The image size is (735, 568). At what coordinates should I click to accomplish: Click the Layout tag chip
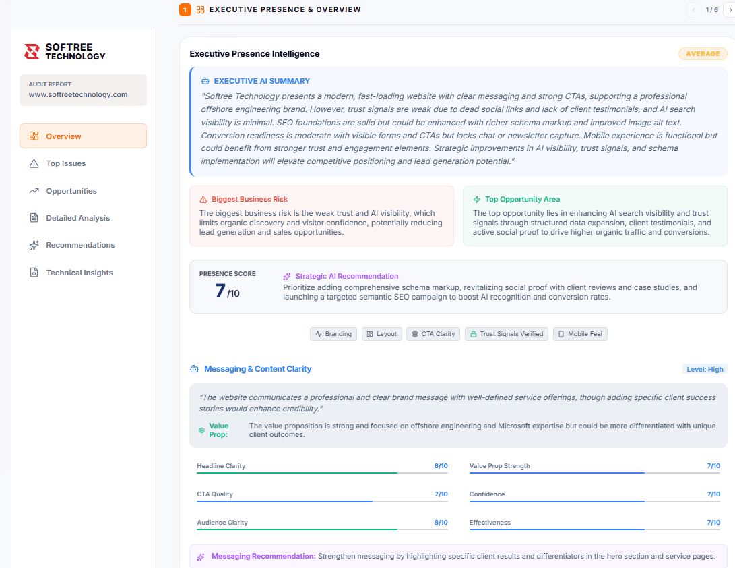coord(381,334)
